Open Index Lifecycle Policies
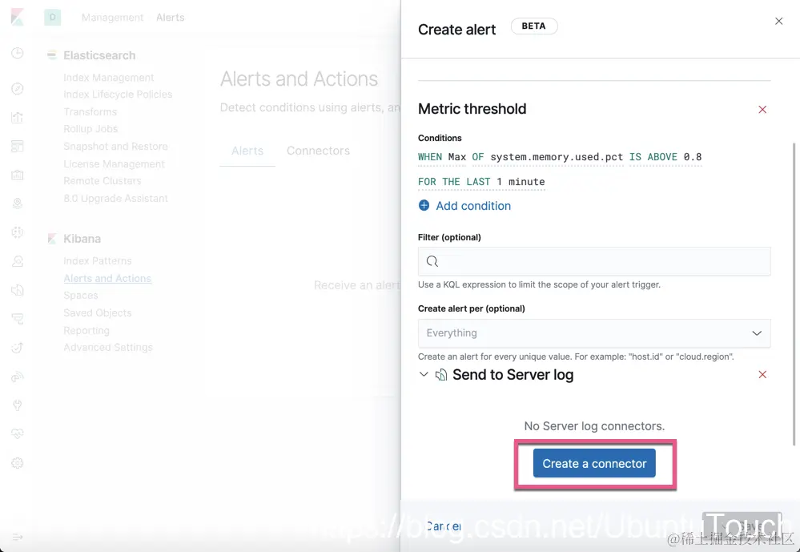Screen dimensions: 800x552 [118, 95]
